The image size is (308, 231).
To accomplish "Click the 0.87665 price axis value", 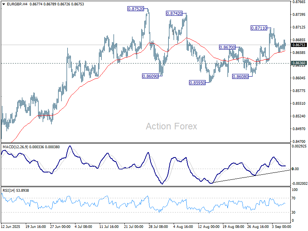I will (x=299, y=2).
